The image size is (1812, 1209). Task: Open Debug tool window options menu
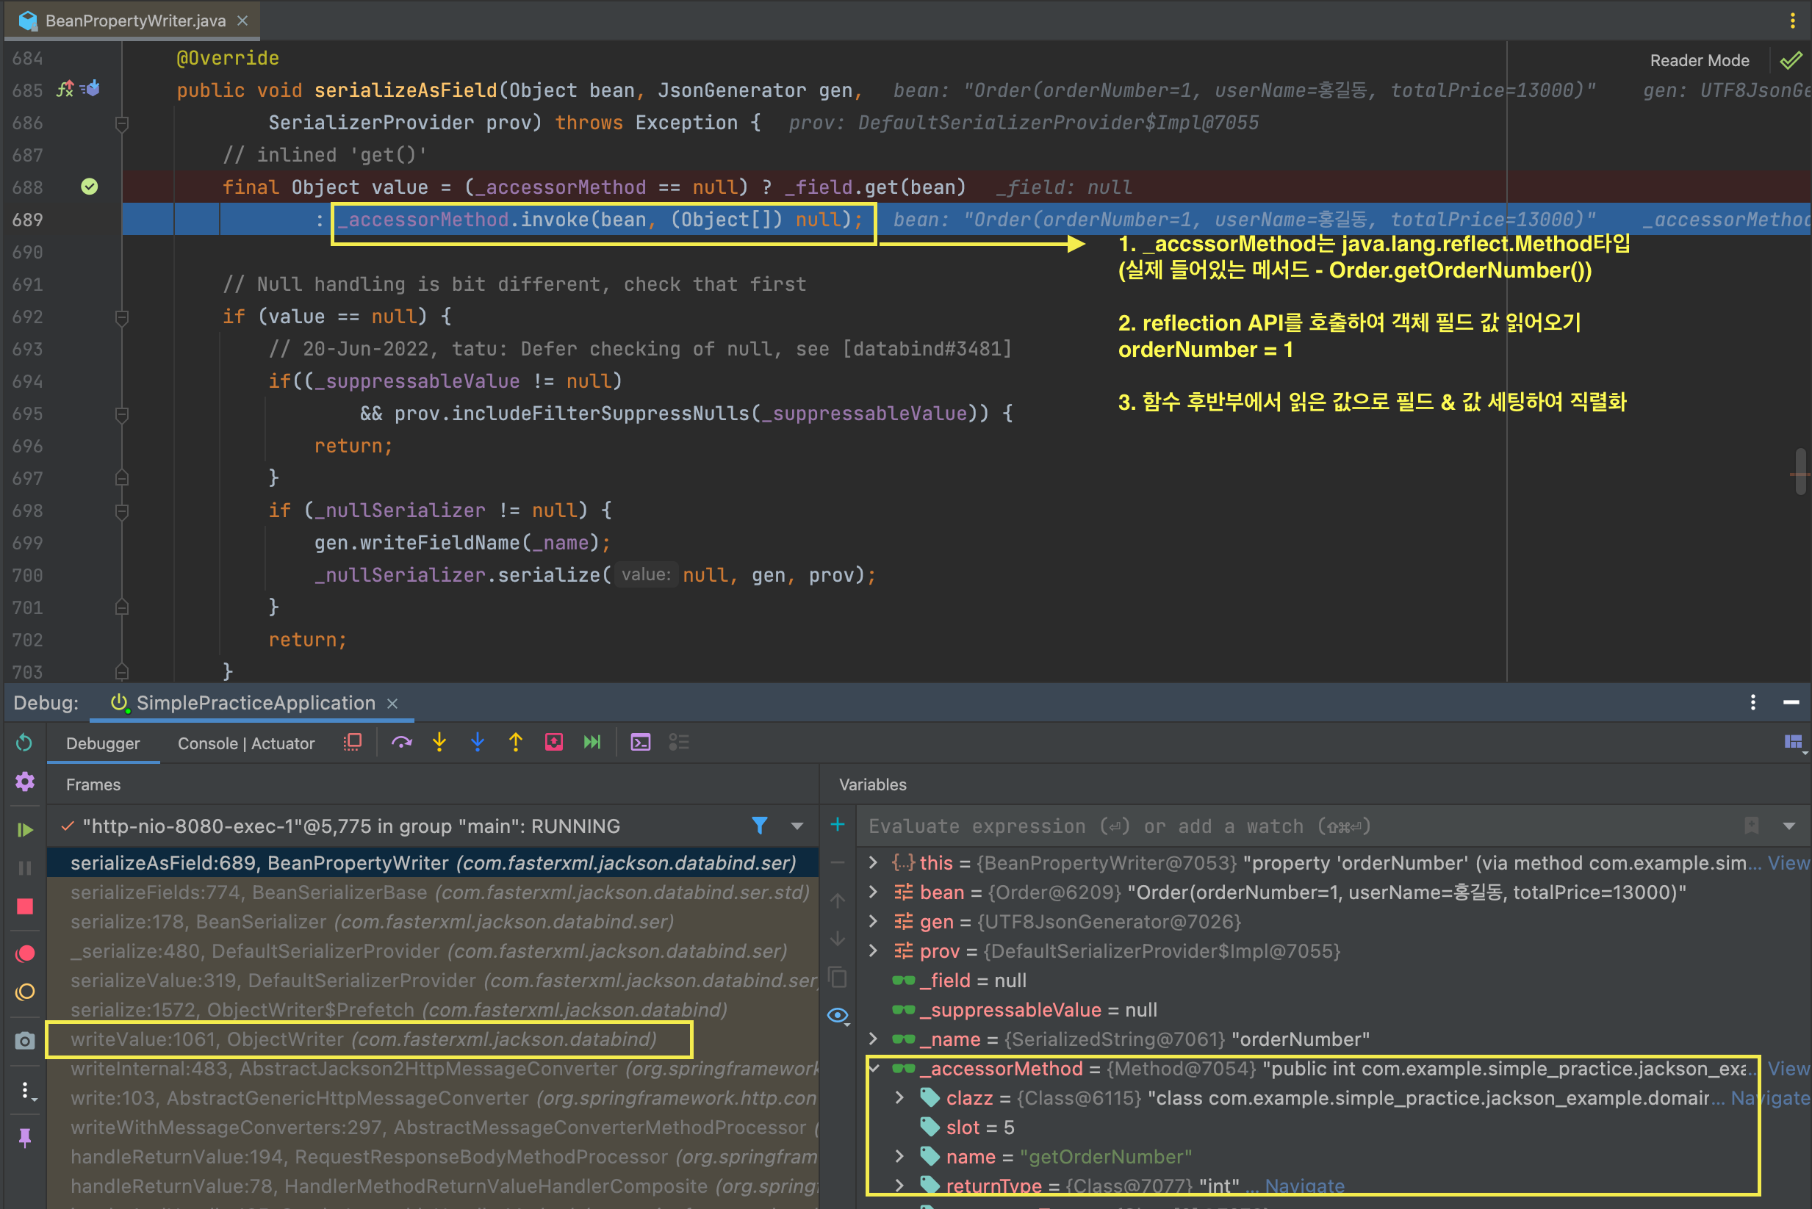click(1753, 702)
